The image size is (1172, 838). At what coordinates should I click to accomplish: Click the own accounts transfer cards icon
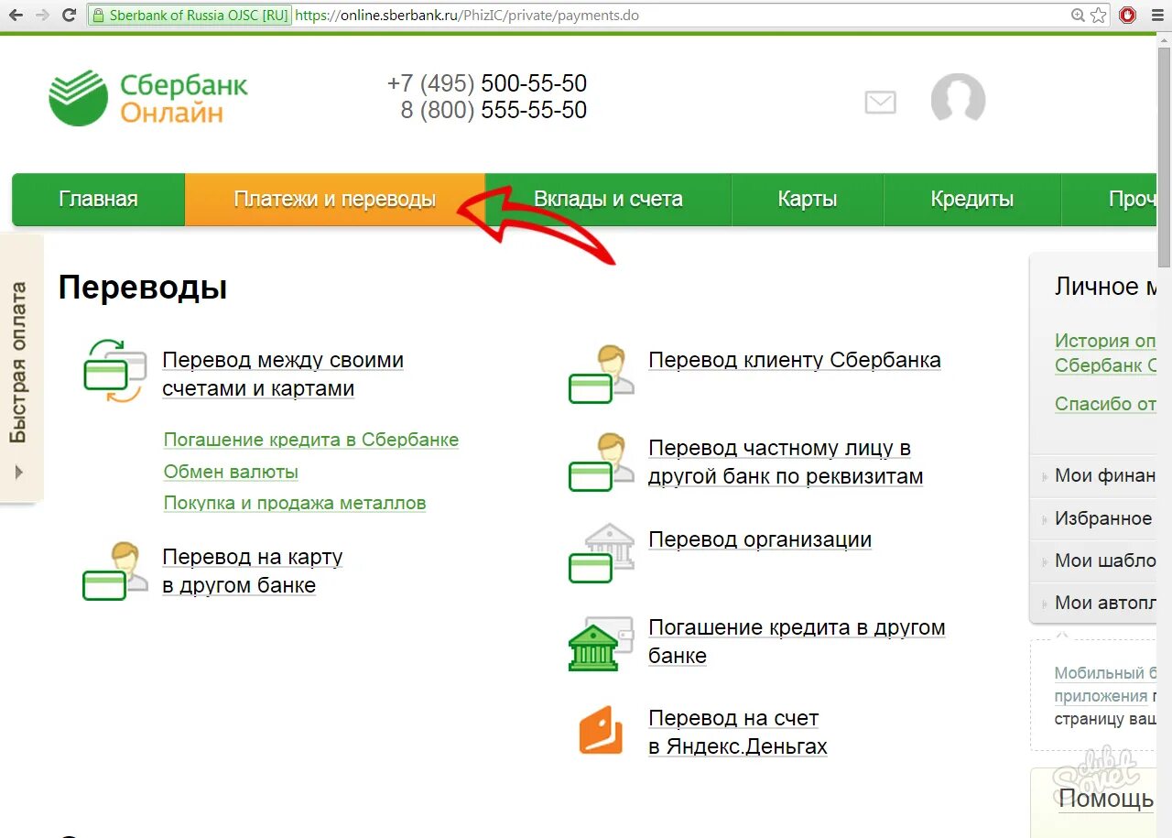114,370
